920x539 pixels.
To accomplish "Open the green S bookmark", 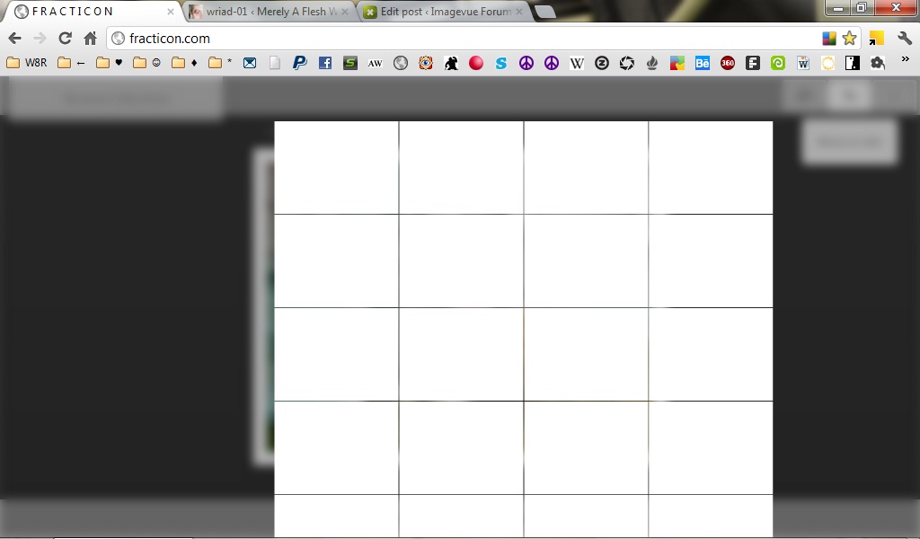I will pyautogui.click(x=350, y=63).
